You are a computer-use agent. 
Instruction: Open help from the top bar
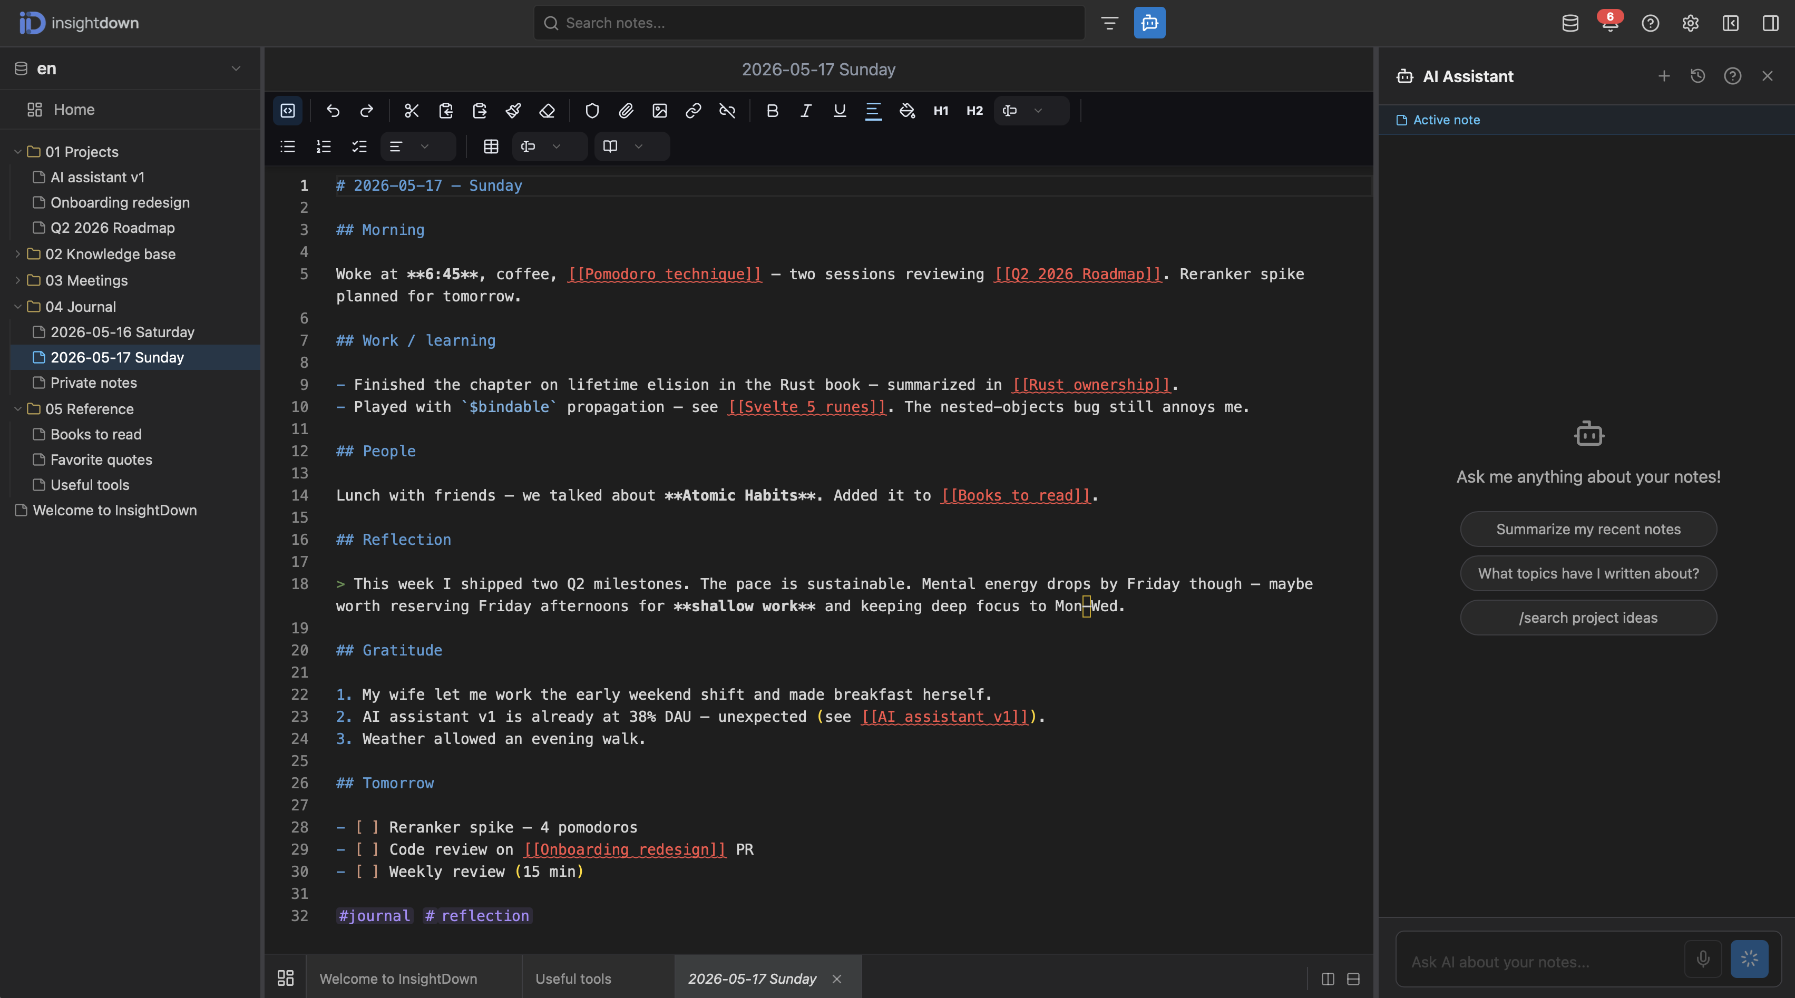[x=1650, y=23]
